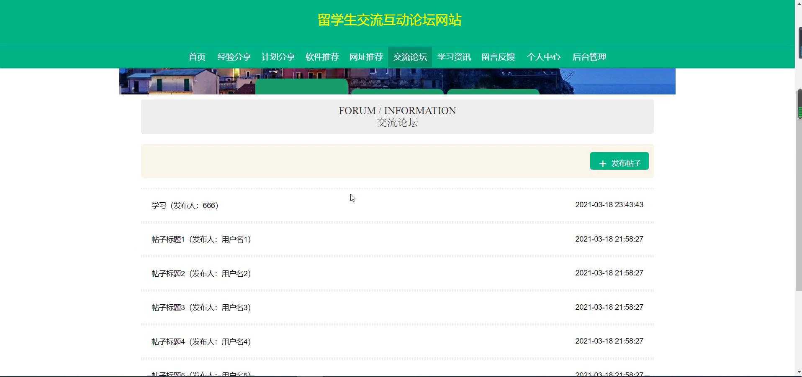Select 软件推荐 in the navigation bar
The width and height of the screenshot is (802, 377).
tap(322, 57)
